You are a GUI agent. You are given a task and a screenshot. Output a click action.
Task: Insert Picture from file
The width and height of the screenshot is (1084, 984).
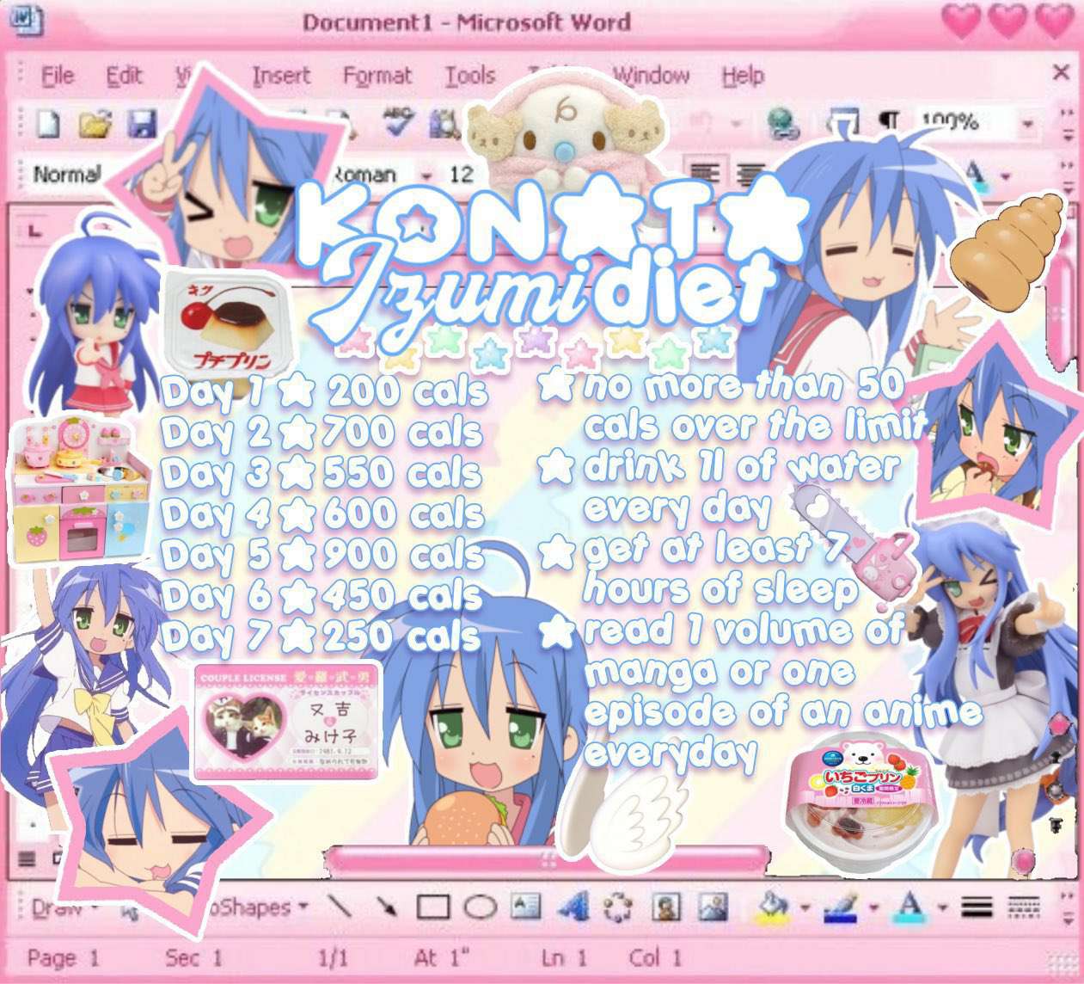[x=712, y=907]
